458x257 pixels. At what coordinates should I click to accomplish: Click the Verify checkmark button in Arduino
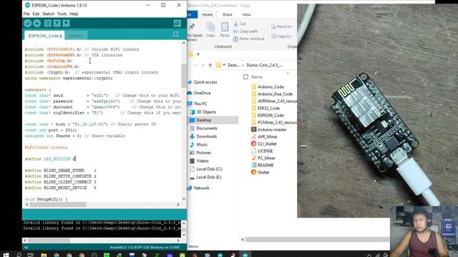(x=28, y=24)
